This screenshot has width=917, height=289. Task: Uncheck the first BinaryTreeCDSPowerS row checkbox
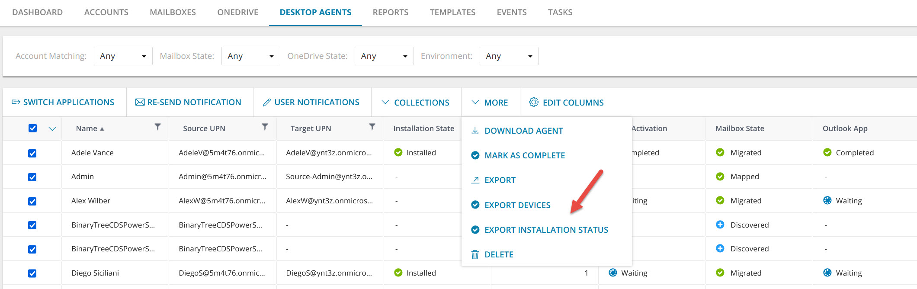pos(32,225)
